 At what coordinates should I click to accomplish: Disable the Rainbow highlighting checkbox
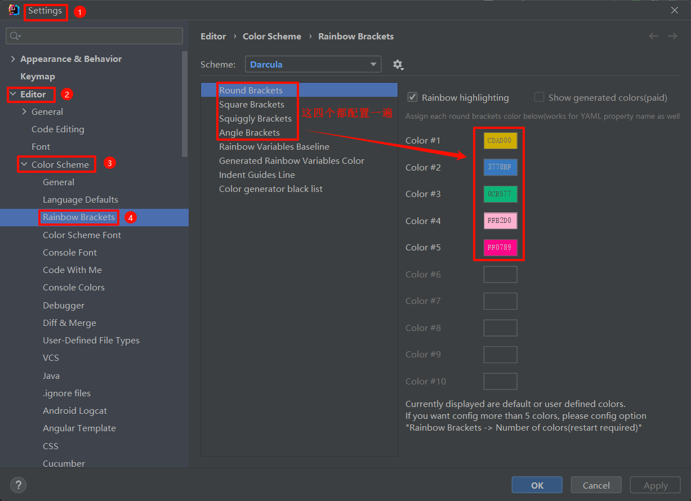[412, 97]
